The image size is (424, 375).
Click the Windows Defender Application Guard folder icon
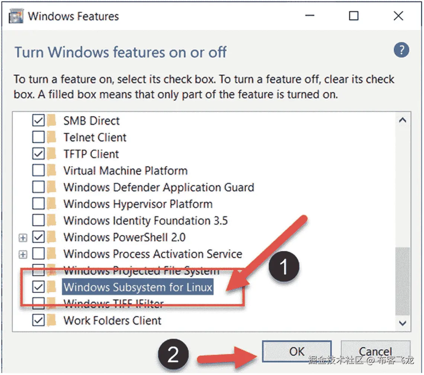(x=51, y=187)
